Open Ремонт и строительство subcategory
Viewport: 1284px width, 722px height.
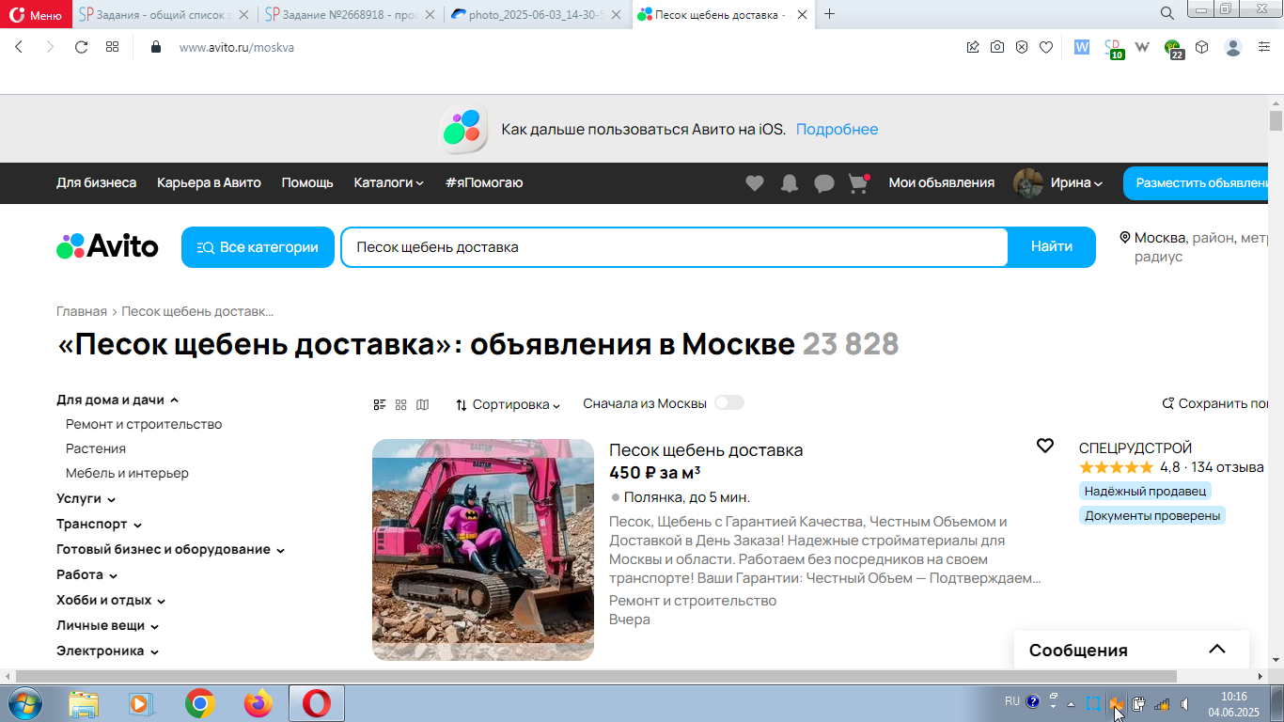click(144, 424)
